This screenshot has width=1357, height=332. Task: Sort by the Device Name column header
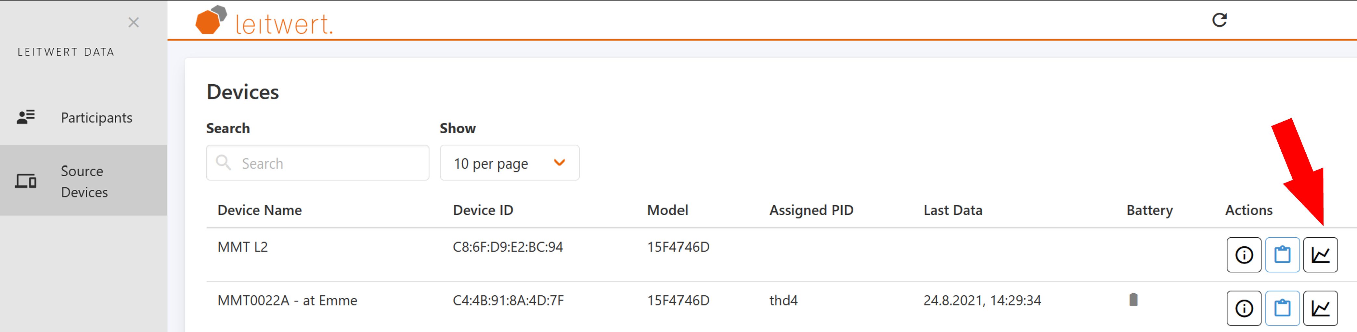click(x=259, y=209)
